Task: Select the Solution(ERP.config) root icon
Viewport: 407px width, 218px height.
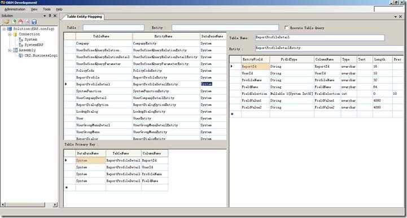Action: click(10, 29)
